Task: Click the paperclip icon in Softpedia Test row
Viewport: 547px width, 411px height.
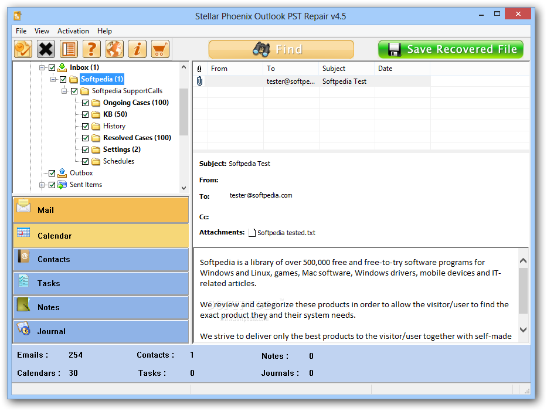Action: 199,81
